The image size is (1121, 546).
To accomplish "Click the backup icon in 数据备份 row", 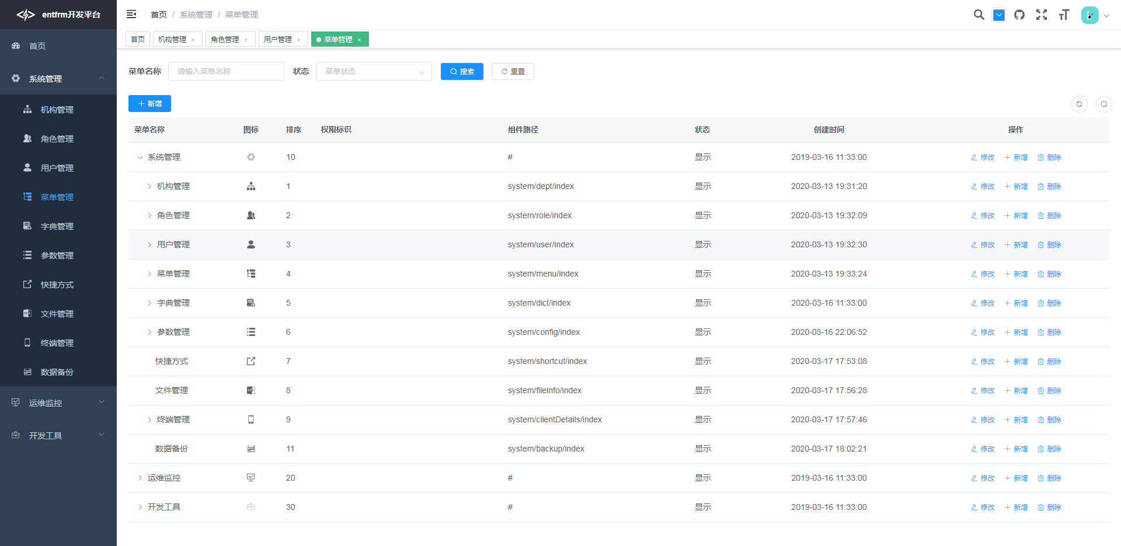I will pyautogui.click(x=251, y=449).
